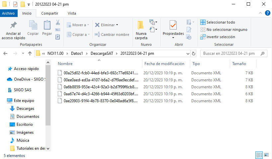272x159 pixels.
Task: Switch to large icons view in status bar
Action: (266, 155)
